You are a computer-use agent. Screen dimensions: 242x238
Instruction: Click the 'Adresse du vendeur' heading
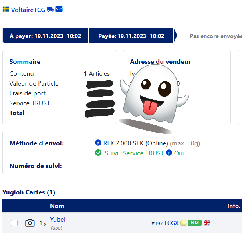pos(160,62)
